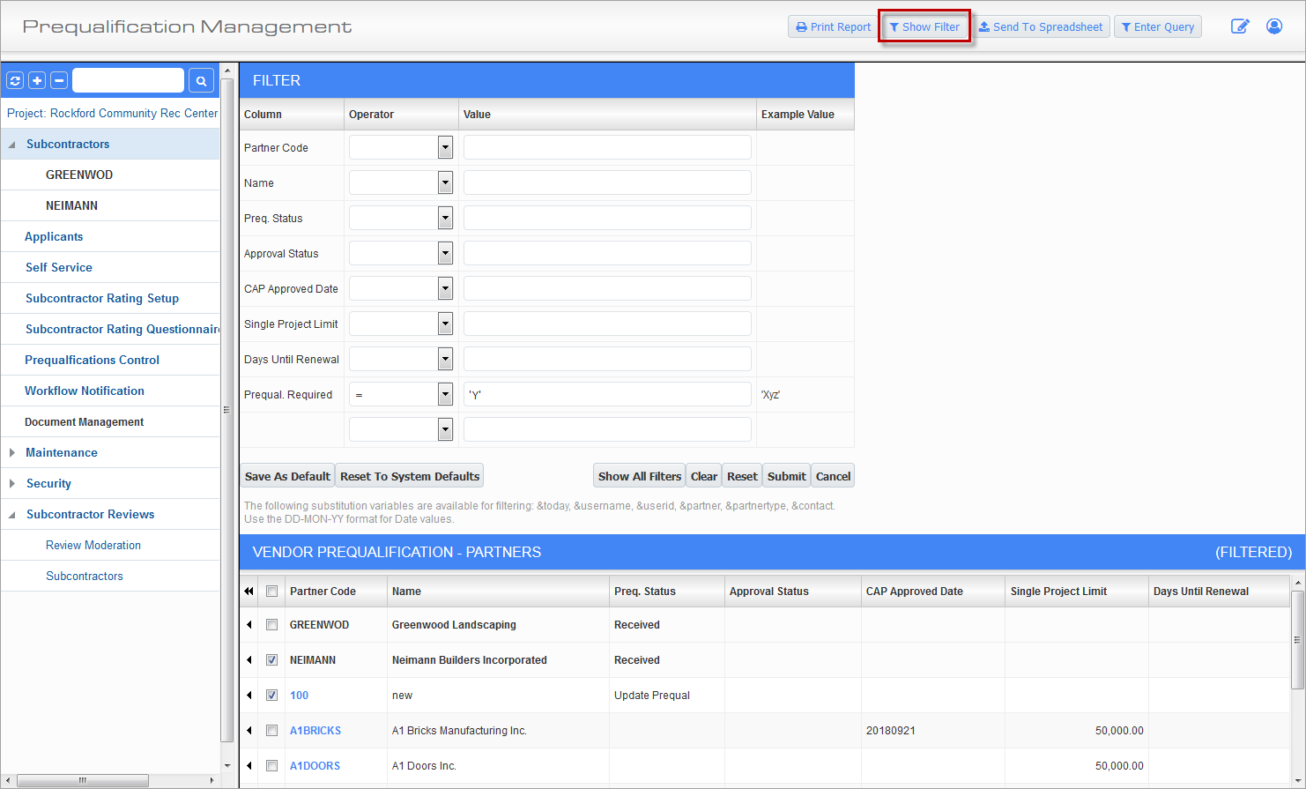This screenshot has width=1306, height=789.
Task: Open the A1BRICKS partner link
Action: point(315,730)
